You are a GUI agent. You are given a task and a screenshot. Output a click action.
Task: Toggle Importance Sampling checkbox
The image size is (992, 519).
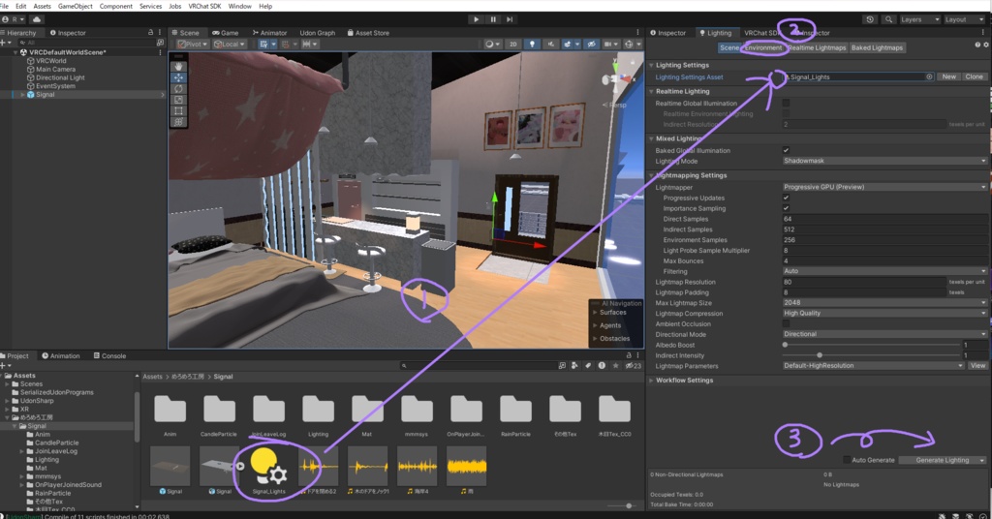[x=786, y=208]
